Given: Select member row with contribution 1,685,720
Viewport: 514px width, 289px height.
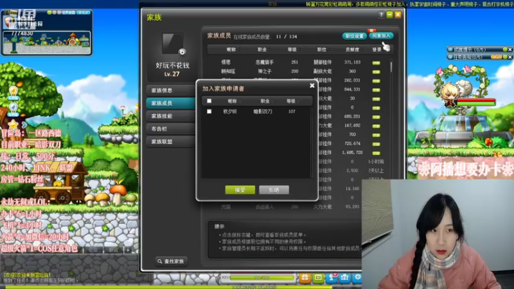Looking at the screenshot, I should pyautogui.click(x=353, y=152).
